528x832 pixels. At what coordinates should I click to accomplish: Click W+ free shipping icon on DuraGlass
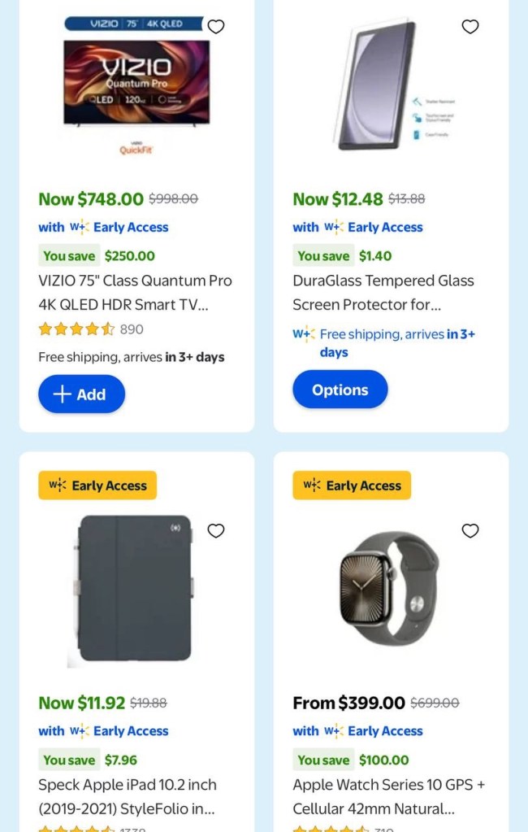tap(303, 334)
